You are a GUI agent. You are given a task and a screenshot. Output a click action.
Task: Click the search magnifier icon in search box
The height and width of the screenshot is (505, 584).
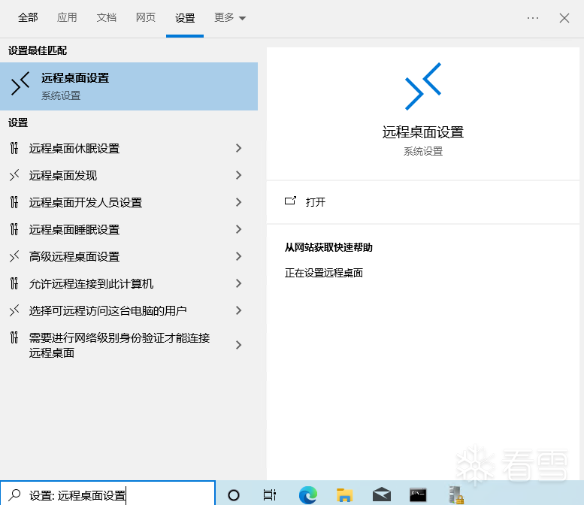point(14,495)
